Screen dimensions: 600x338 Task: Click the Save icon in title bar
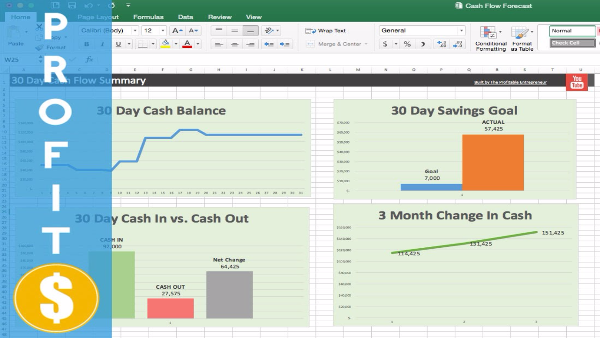pyautogui.click(x=72, y=6)
